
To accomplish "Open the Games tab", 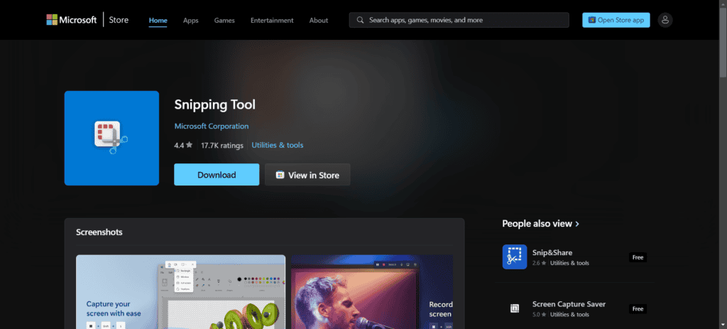I will coord(224,21).
